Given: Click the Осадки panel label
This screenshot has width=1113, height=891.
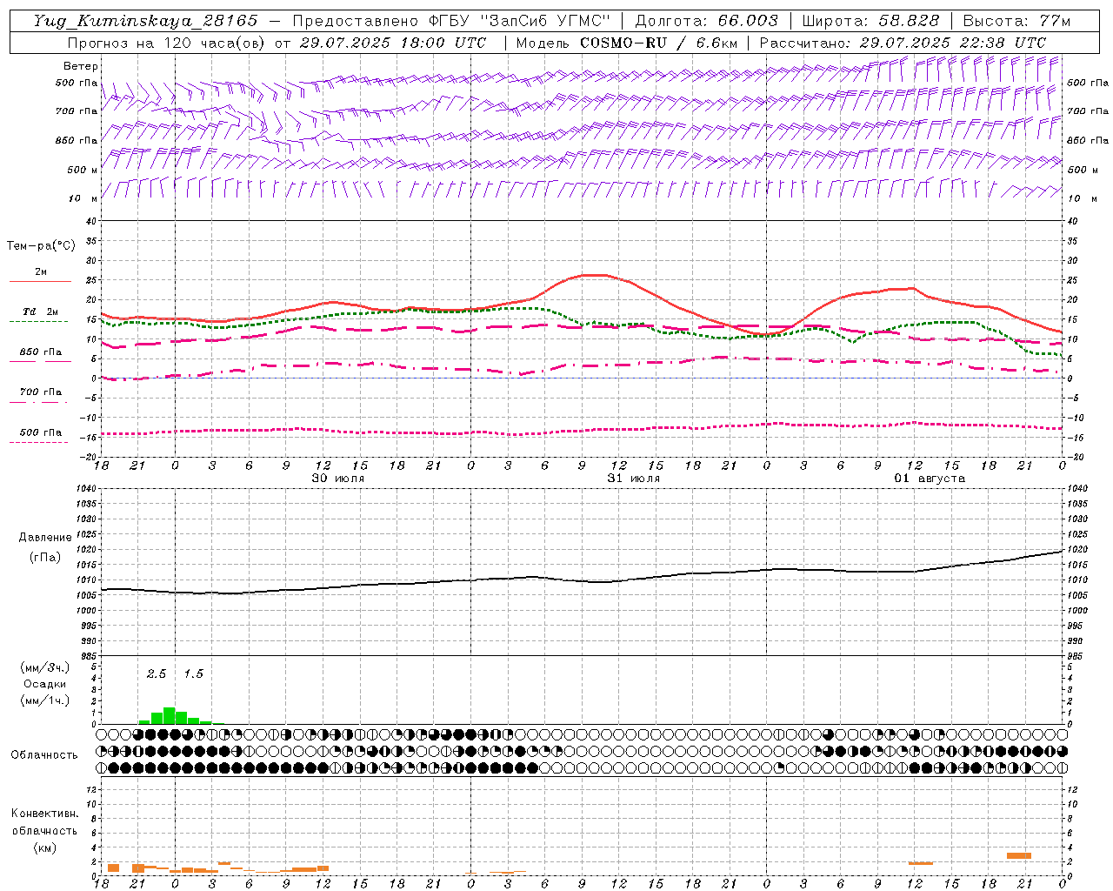Looking at the screenshot, I should (x=45, y=684).
